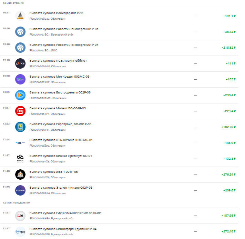
Task: Select the +191,1 ₽ amount for Селигдар
Action: (x=229, y=16)
